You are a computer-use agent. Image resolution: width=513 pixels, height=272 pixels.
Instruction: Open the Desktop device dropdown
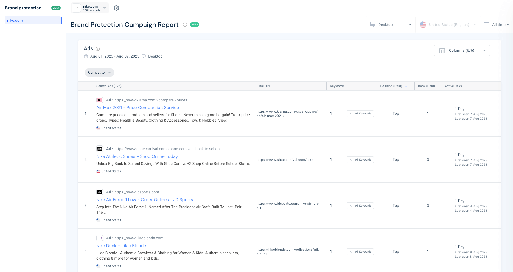click(391, 25)
